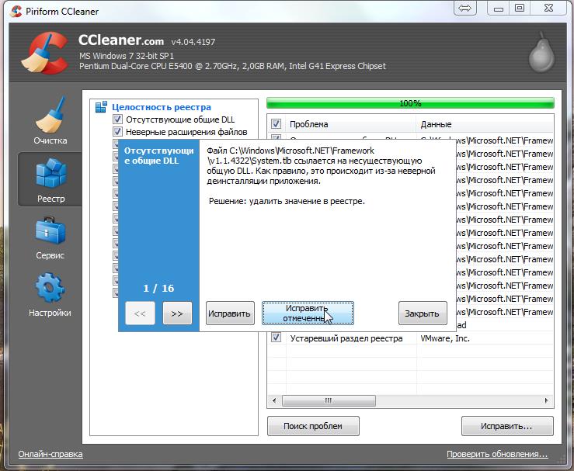Go to previous issue with << button

140,313
